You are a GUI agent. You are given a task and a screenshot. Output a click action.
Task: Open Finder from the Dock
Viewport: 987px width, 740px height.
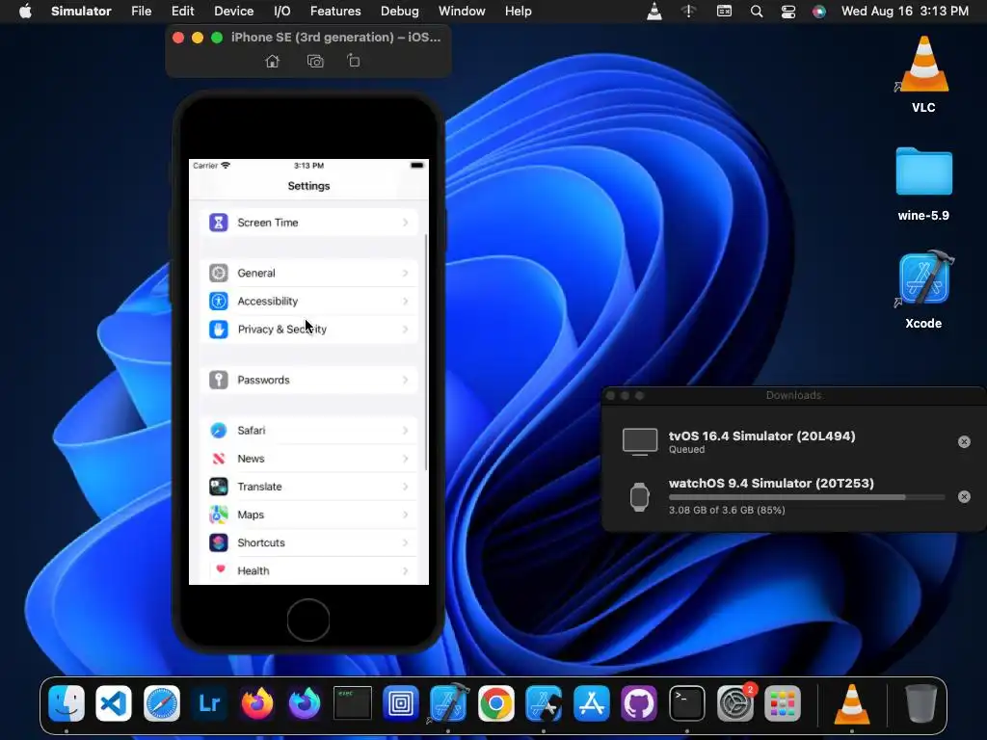pos(67,702)
